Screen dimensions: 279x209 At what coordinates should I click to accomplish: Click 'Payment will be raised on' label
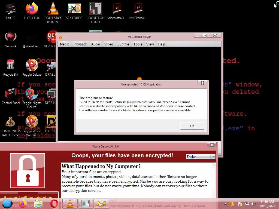pos(28,197)
